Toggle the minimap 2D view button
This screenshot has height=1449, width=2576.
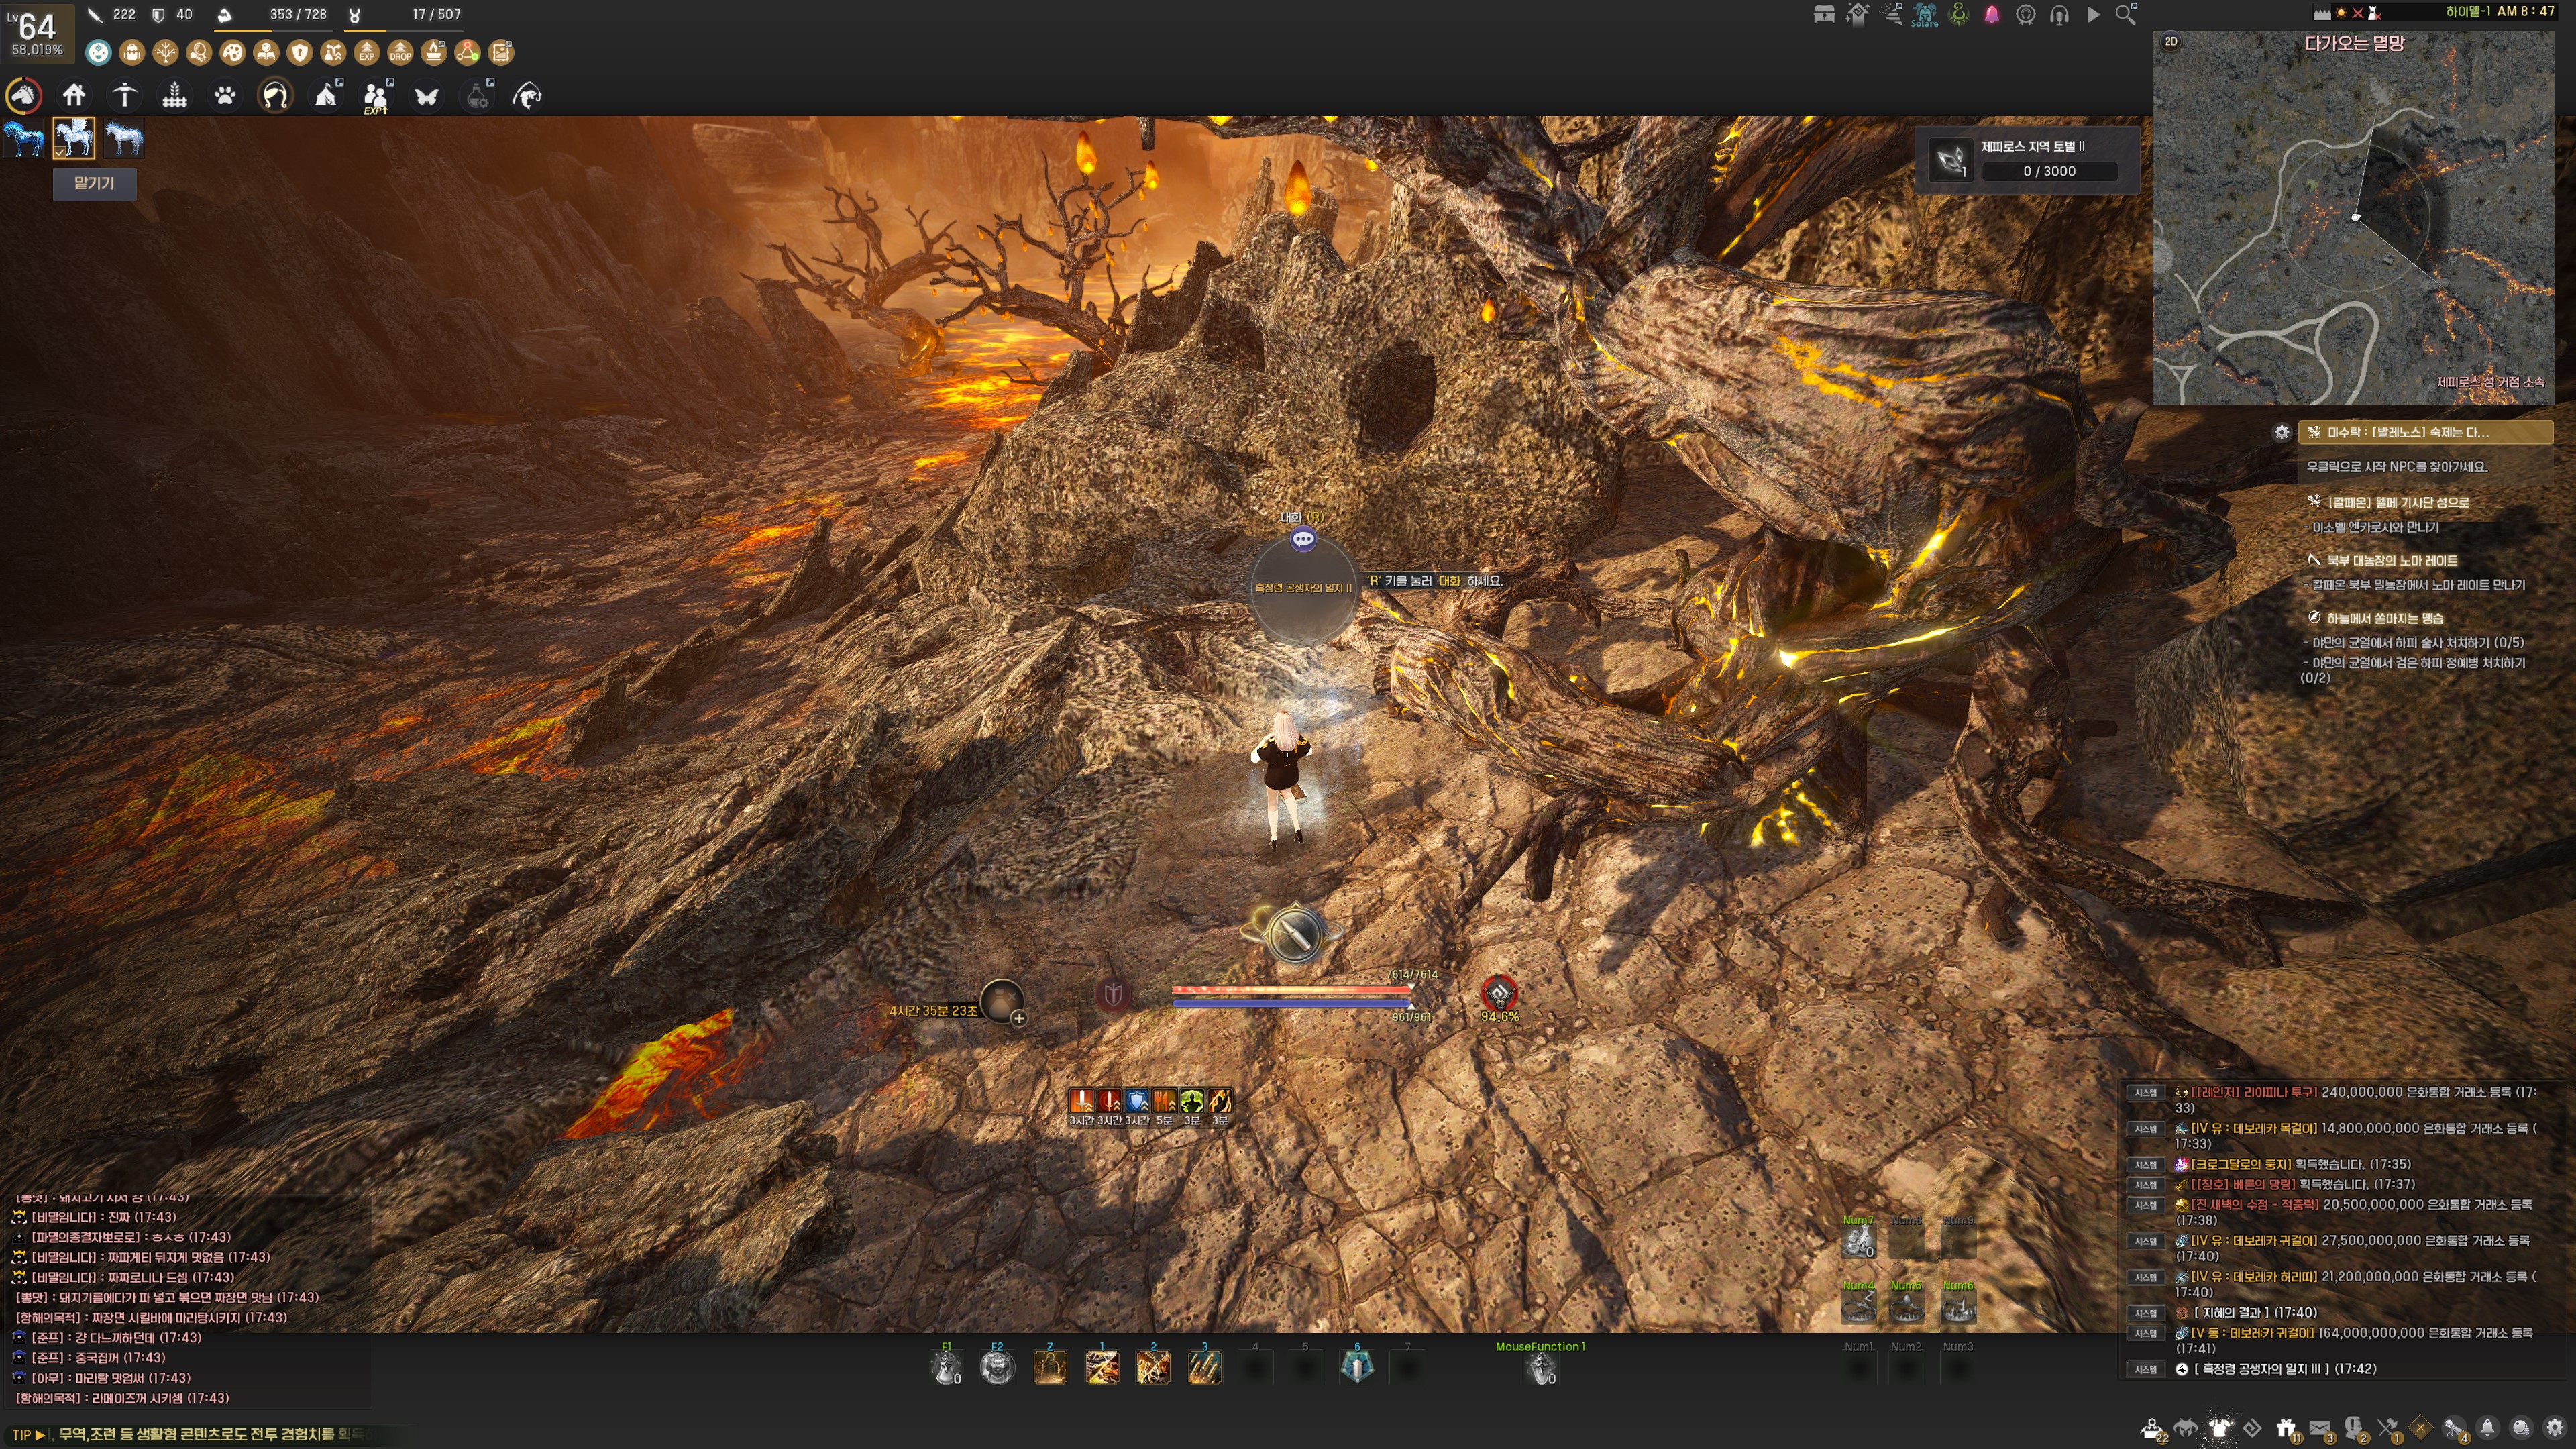click(2170, 41)
